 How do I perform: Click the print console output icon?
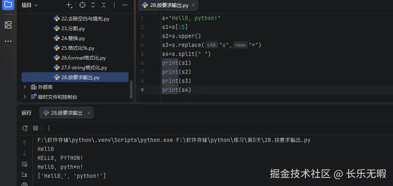pos(24,184)
